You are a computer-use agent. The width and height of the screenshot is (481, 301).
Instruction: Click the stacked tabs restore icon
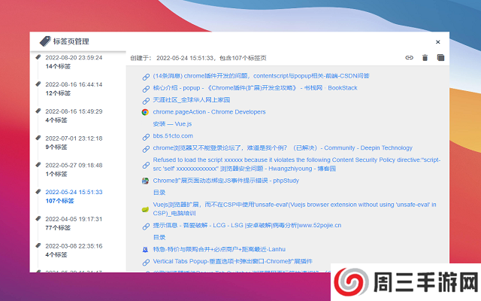pyautogui.click(x=441, y=57)
